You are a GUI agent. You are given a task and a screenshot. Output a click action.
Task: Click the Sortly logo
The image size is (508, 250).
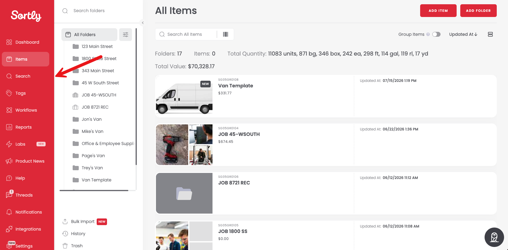tap(26, 15)
